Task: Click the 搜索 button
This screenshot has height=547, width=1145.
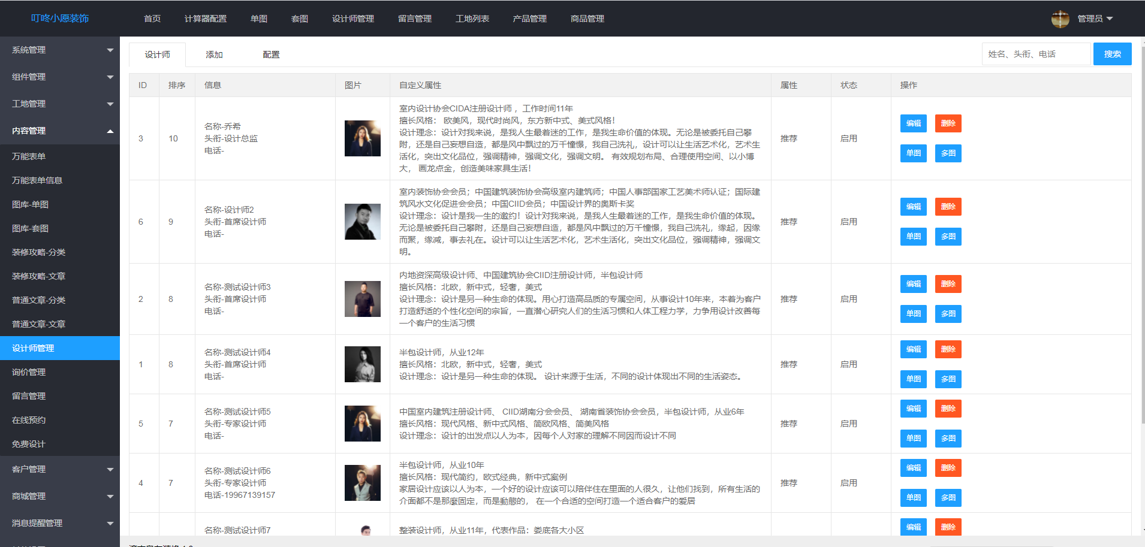Action: [x=1112, y=54]
